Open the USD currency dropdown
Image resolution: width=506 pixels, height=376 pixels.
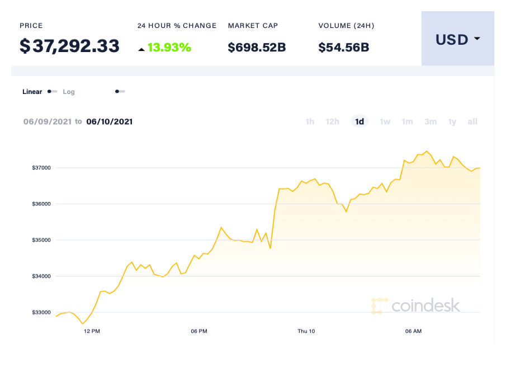tap(453, 39)
